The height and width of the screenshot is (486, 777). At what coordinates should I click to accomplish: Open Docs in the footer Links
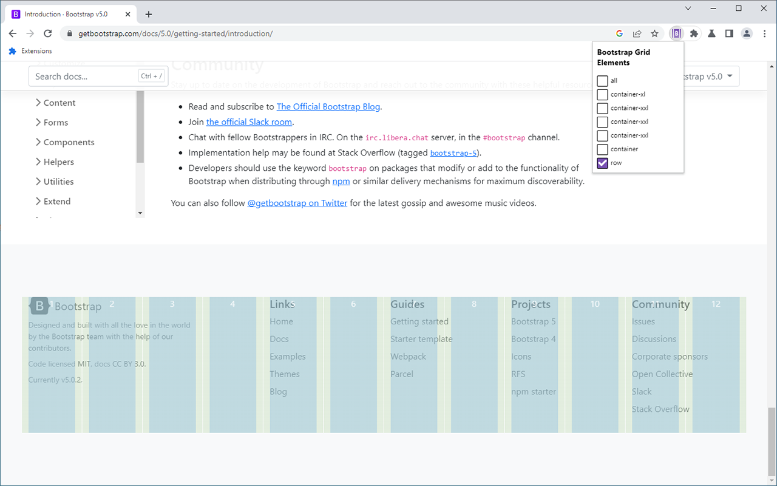coord(279,339)
